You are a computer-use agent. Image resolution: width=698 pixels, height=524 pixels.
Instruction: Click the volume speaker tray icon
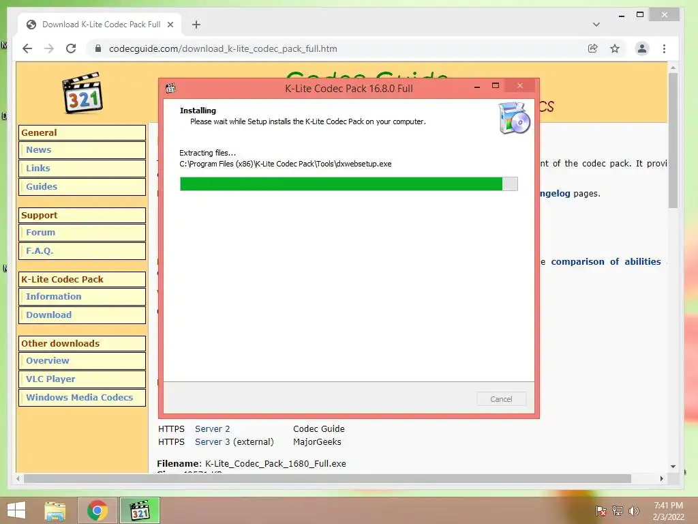(634, 510)
